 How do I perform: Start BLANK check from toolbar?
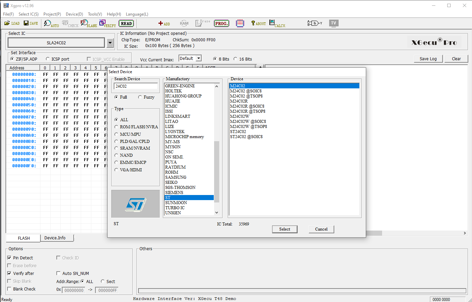(89, 23)
